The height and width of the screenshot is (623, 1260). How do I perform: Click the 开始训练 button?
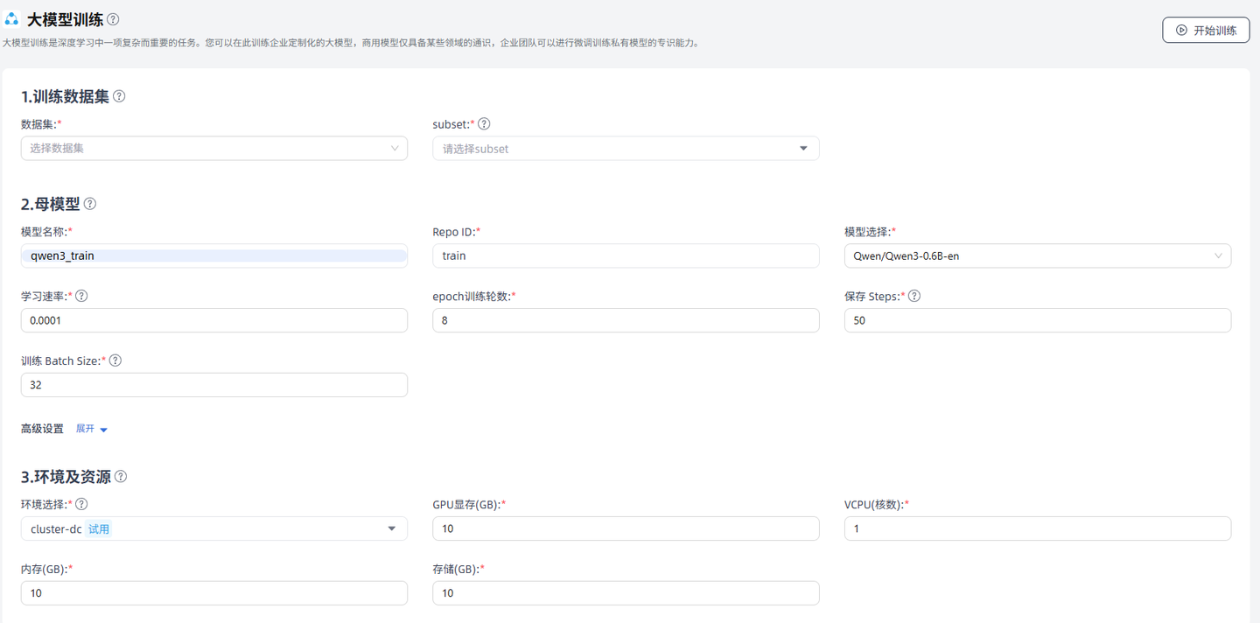(1206, 29)
